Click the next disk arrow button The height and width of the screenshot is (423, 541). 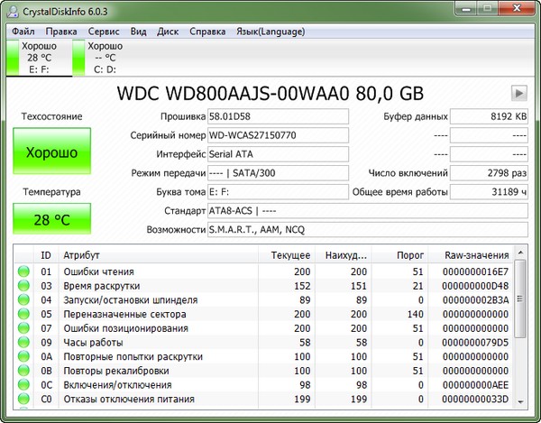click(518, 93)
